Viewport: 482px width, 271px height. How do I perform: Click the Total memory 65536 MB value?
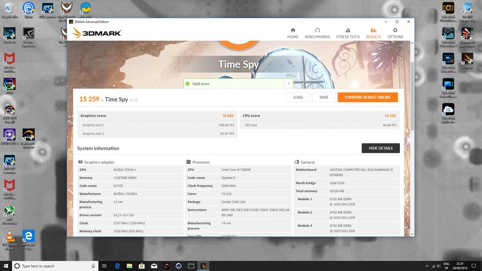tap(337, 191)
